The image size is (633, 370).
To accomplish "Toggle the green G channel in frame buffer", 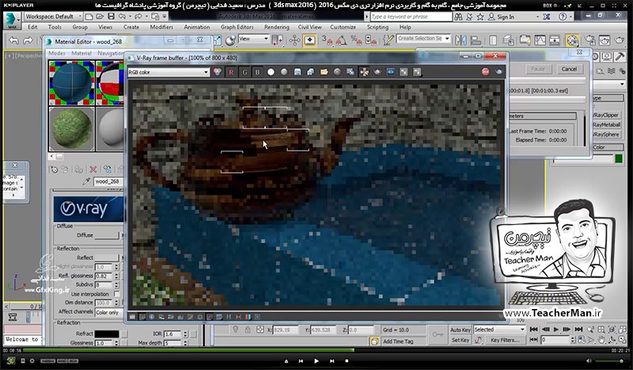I will [x=244, y=72].
